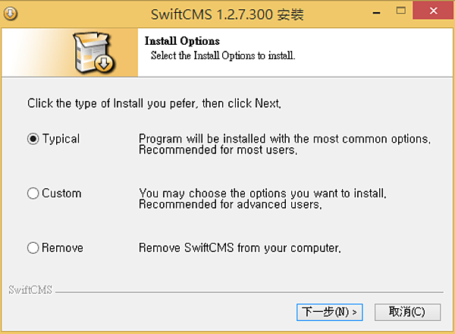Image resolution: width=455 pixels, height=334 pixels.
Task: Click the Custom option description text
Action: point(262,199)
